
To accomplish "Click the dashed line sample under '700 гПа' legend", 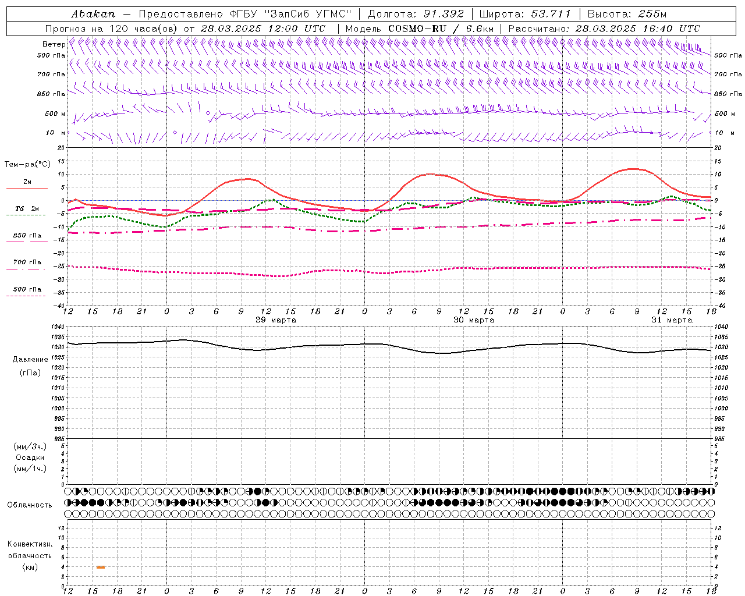I will pyautogui.click(x=27, y=269).
